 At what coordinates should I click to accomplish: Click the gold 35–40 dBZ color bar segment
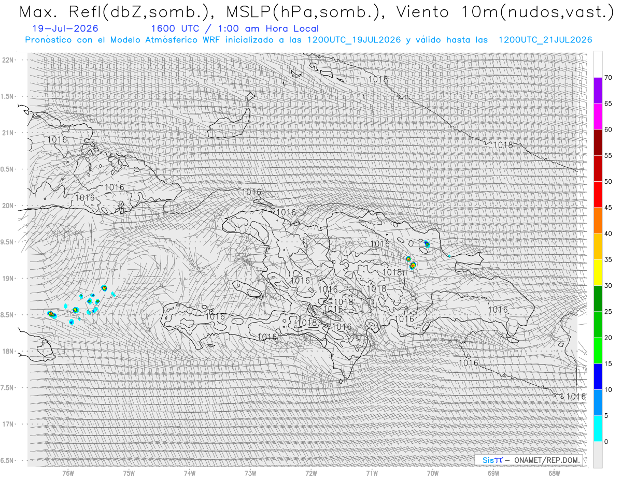click(598, 246)
